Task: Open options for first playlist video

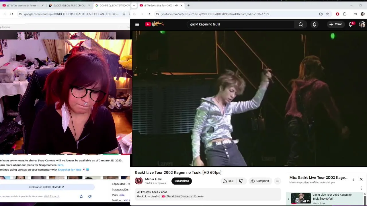Action: click(361, 188)
